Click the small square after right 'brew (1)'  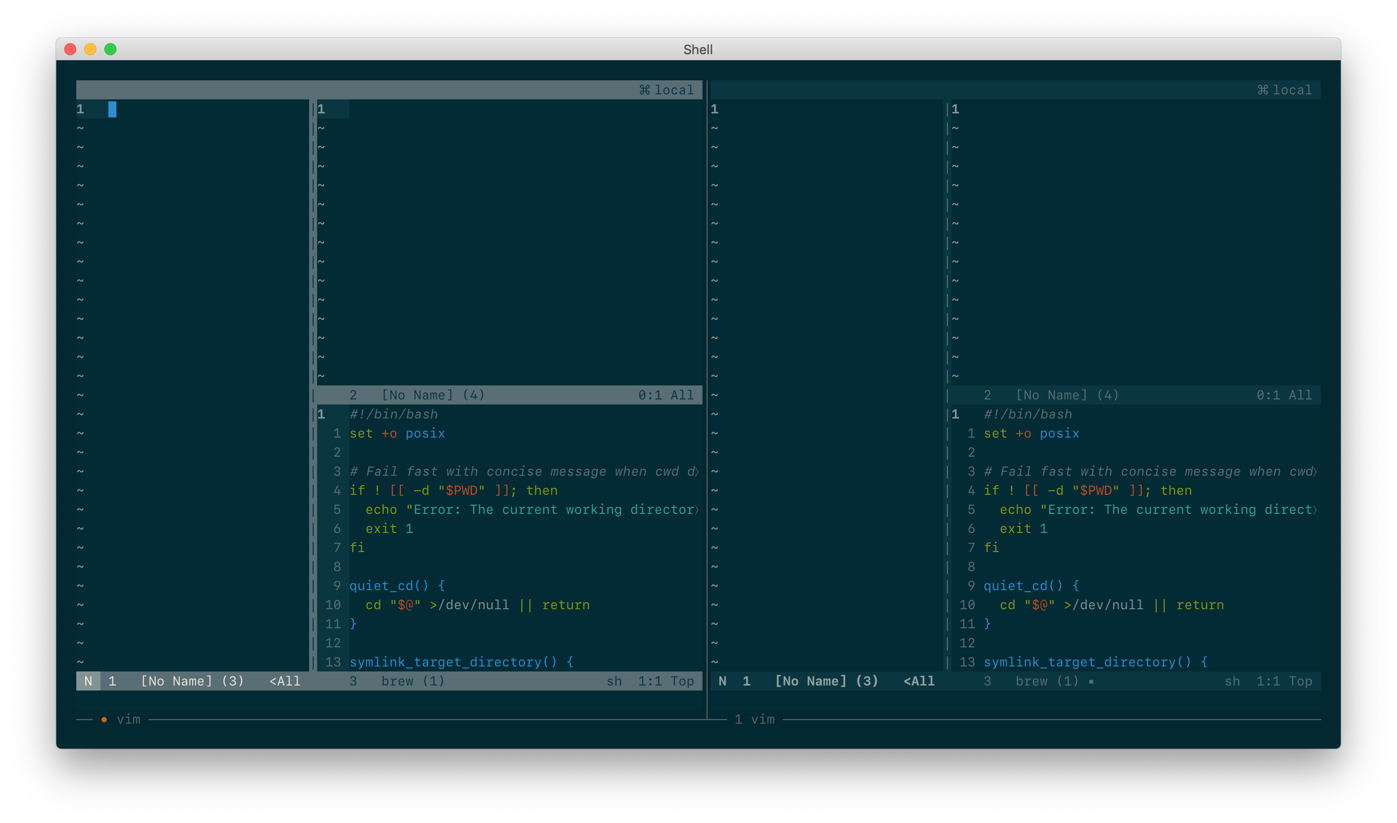(x=1091, y=682)
